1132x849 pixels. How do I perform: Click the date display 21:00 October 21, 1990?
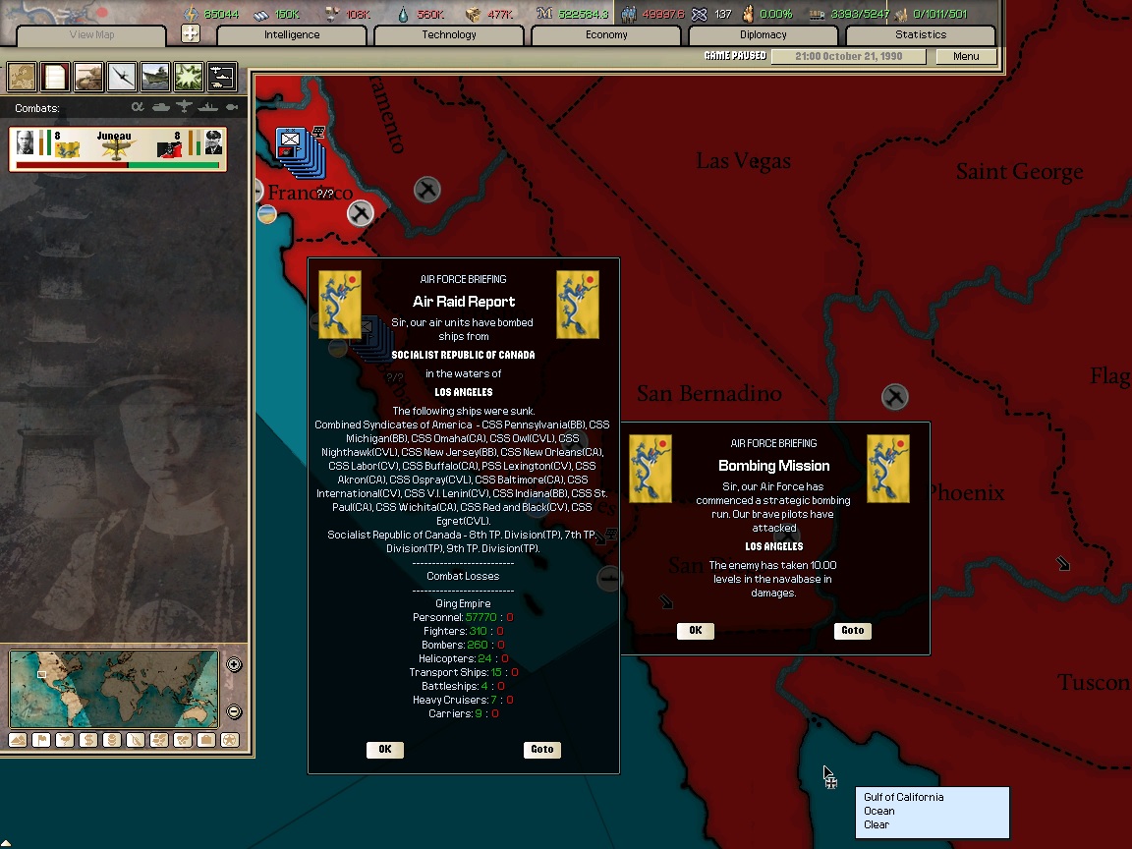[x=848, y=56]
